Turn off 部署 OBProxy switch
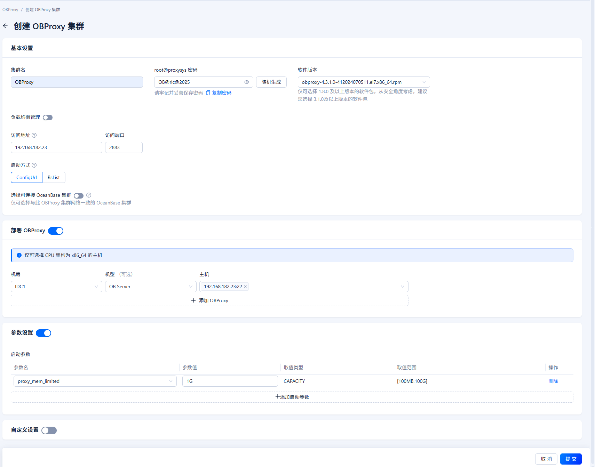Image resolution: width=595 pixels, height=467 pixels. coord(56,231)
